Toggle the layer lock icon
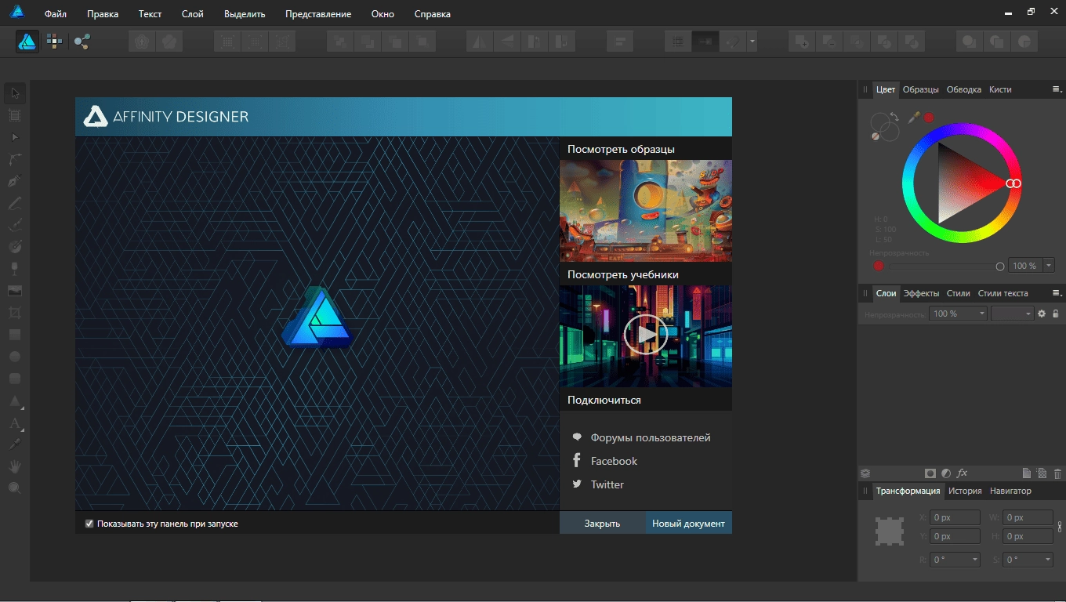This screenshot has width=1066, height=602. point(1056,314)
